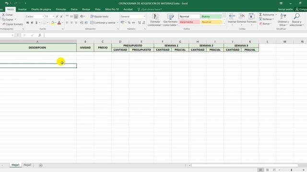Decrease decimals icon
The width and height of the screenshot is (307, 172).
pos(144,22)
